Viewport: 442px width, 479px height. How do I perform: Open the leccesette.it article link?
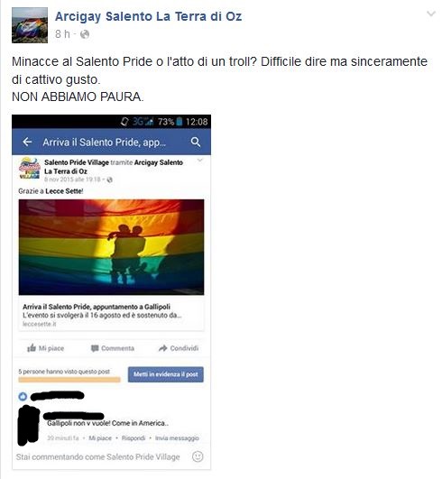(x=111, y=315)
